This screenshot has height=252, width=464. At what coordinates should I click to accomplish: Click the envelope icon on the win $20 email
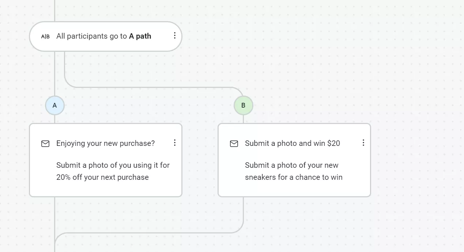234,144
